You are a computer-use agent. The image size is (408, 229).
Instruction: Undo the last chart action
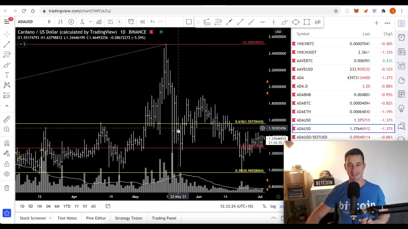152,22
